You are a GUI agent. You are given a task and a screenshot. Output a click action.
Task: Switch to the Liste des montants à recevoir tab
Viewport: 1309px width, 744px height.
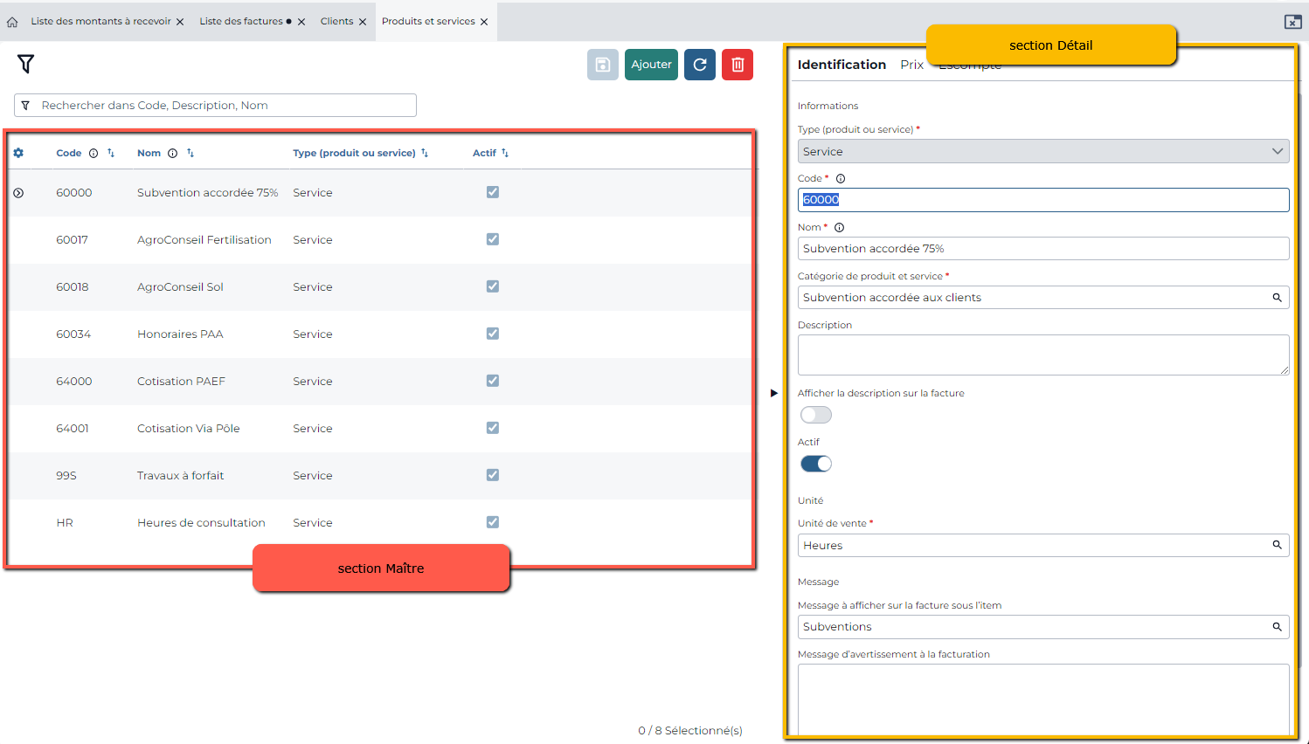(x=100, y=21)
